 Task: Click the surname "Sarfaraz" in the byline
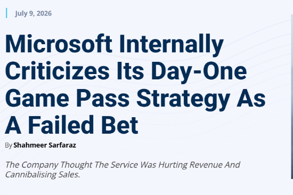[x=62, y=145]
